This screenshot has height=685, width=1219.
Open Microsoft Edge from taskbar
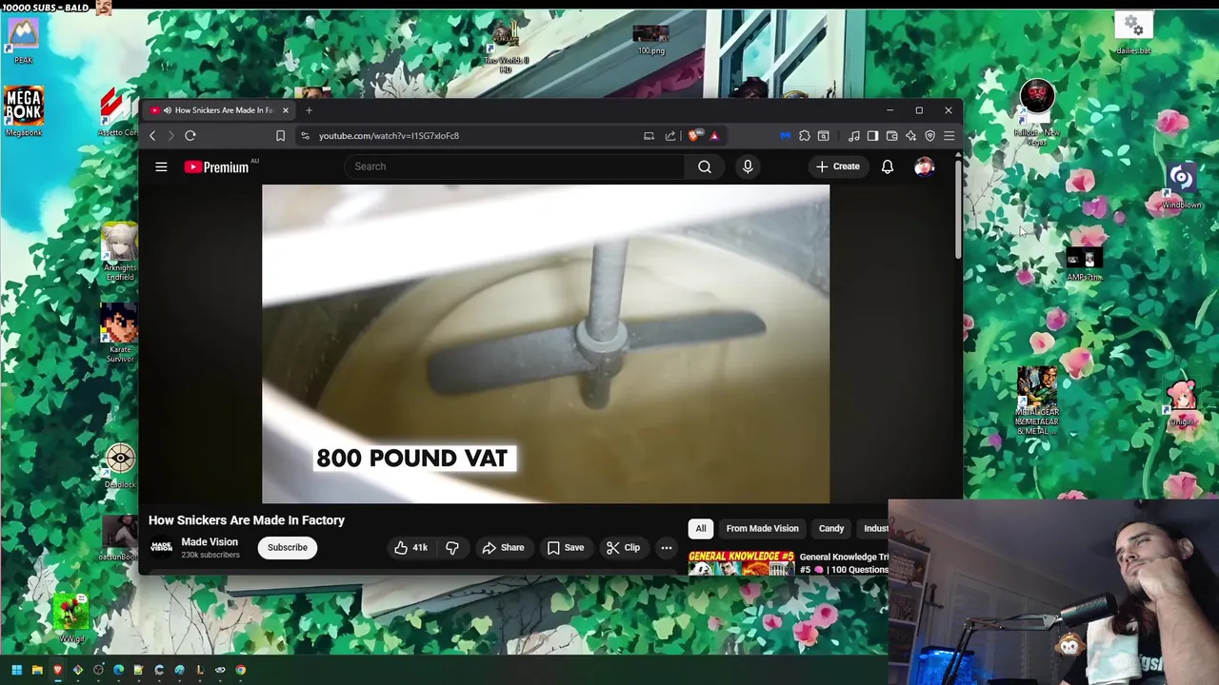click(x=118, y=670)
